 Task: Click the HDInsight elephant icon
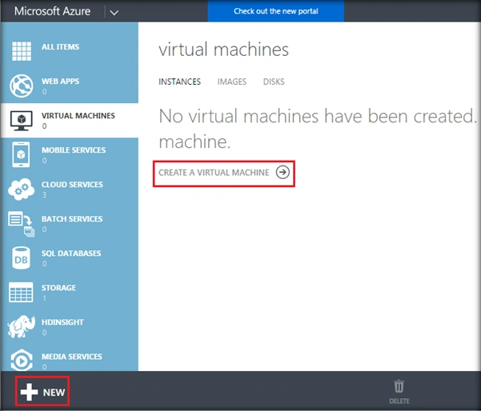[x=21, y=327]
